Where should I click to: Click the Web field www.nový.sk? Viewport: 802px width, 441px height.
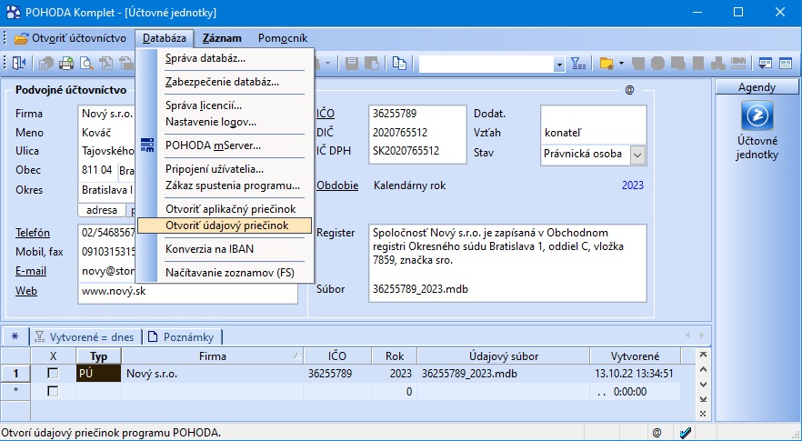(x=187, y=293)
